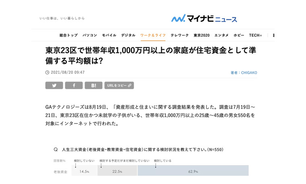Select モバイル in the navigation bar
Image resolution: width=306 pixels, height=184 pixels.
point(109,36)
